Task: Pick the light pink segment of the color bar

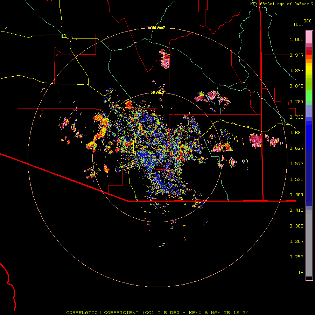Action: coord(309,37)
